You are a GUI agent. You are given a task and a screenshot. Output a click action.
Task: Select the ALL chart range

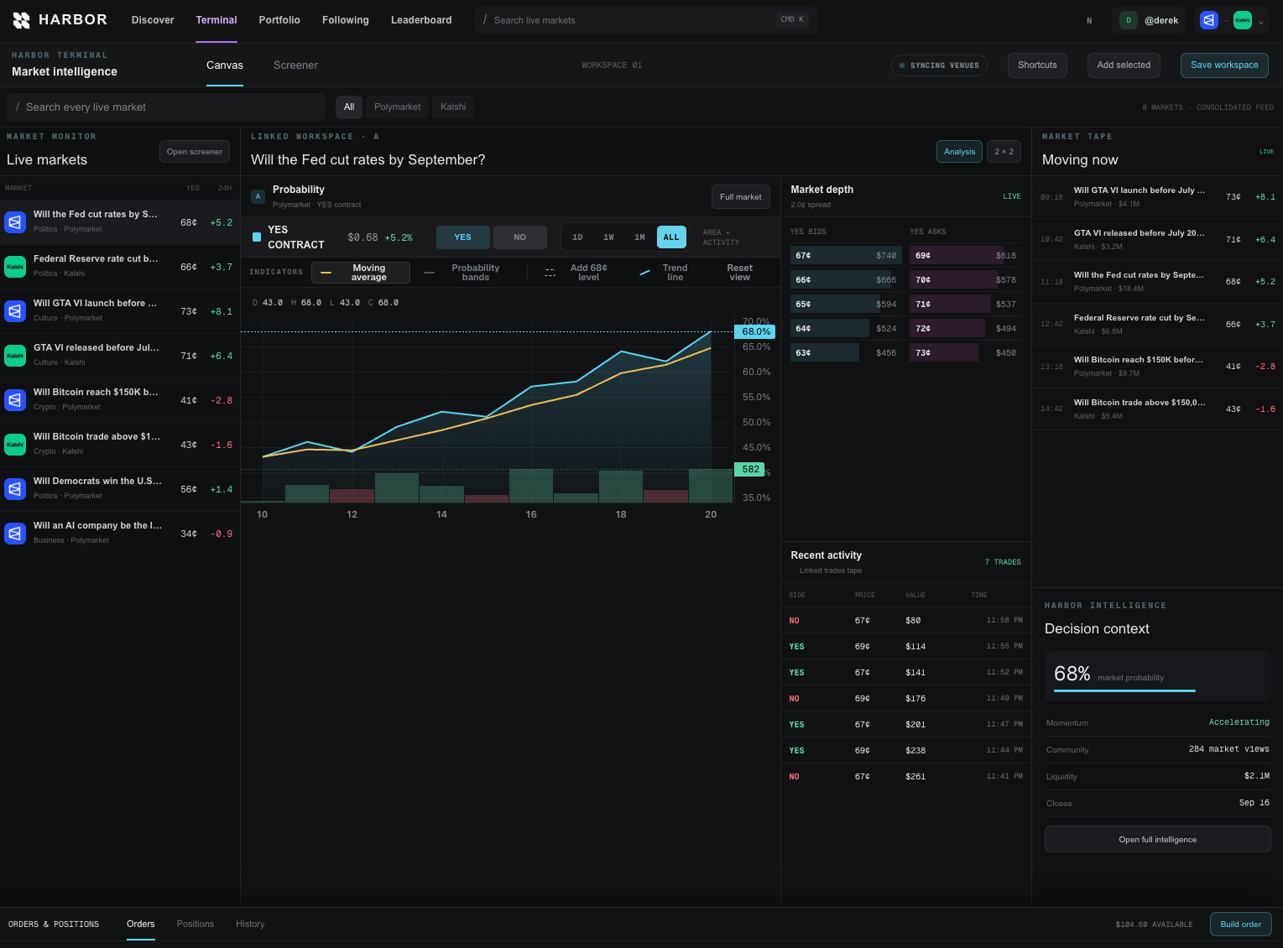pos(671,237)
